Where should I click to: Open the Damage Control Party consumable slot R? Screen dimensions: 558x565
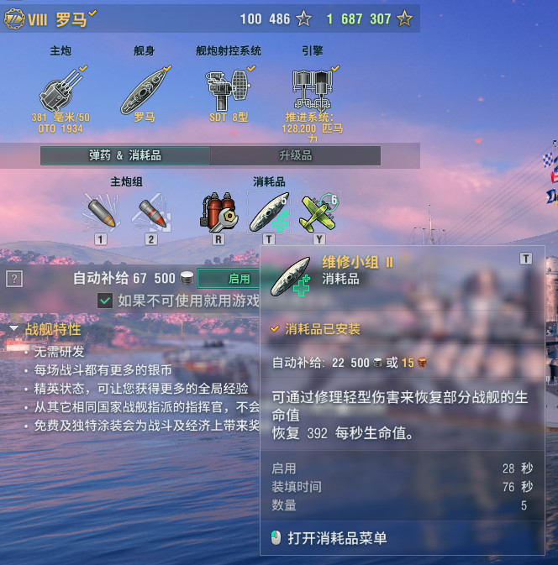218,212
